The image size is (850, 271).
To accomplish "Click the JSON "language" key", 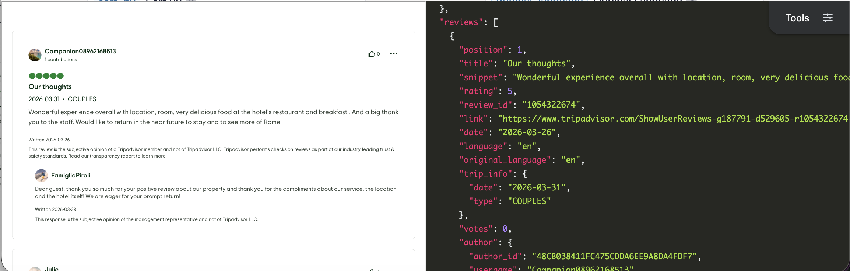I will click(483, 146).
